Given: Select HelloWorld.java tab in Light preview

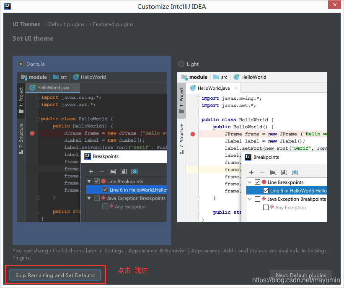Looking at the screenshot, I should [x=213, y=88].
